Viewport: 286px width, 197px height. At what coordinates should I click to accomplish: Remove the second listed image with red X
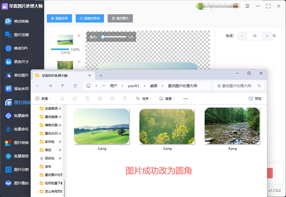click(x=79, y=61)
